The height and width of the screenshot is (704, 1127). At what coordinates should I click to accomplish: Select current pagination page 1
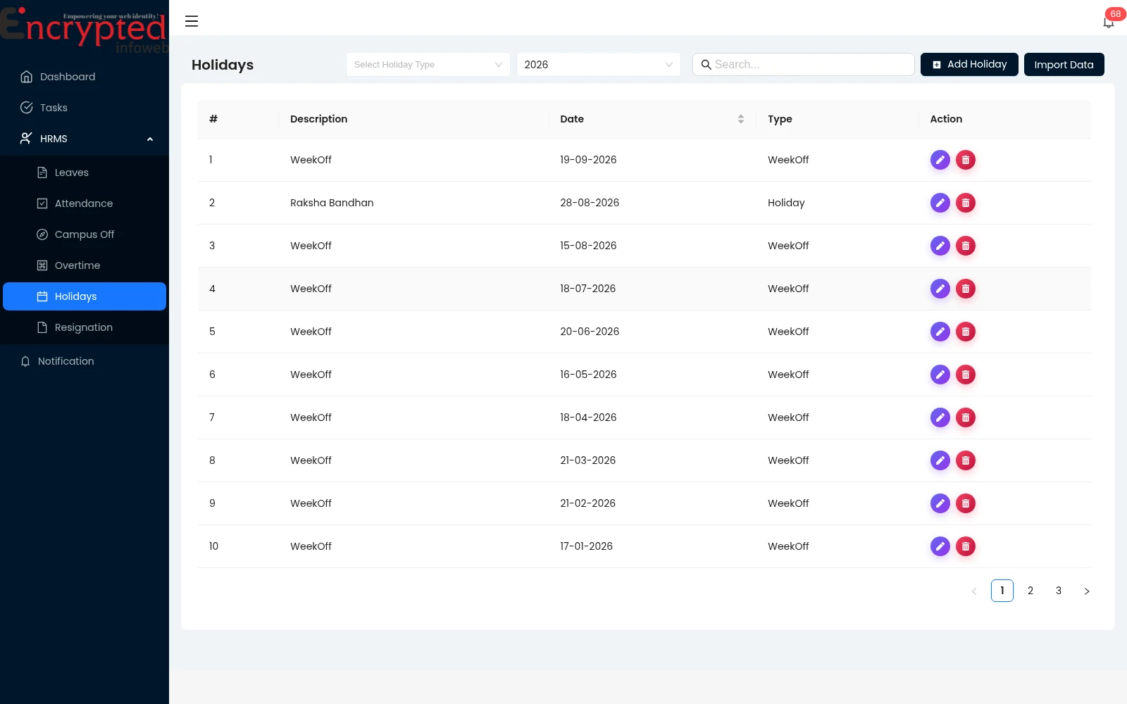pyautogui.click(x=1002, y=591)
